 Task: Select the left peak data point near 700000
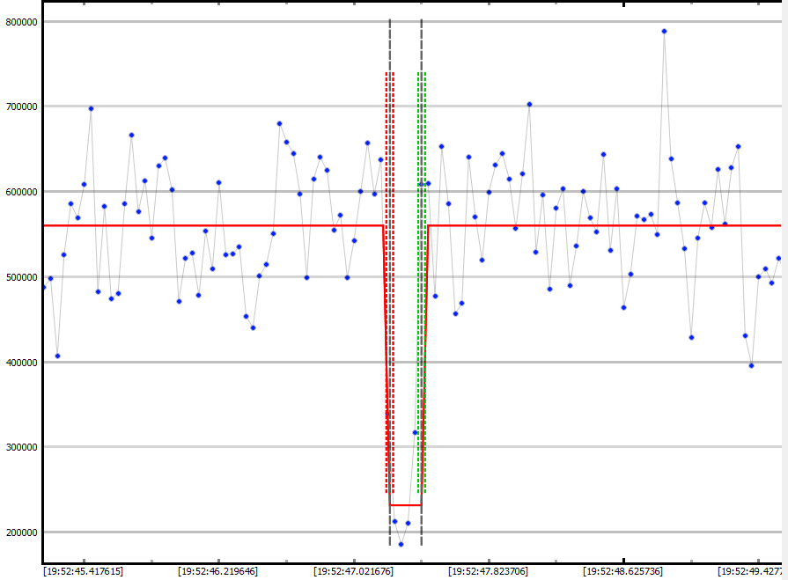point(91,108)
